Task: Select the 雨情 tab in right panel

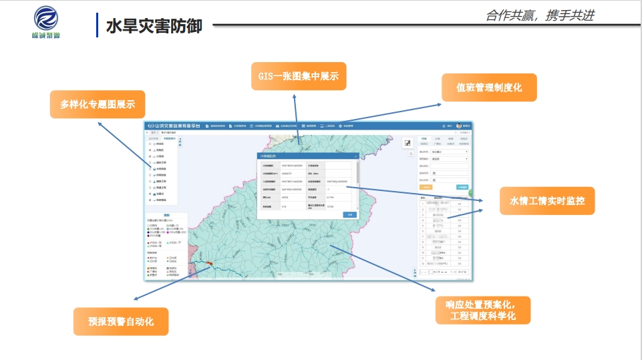Action: (425, 138)
